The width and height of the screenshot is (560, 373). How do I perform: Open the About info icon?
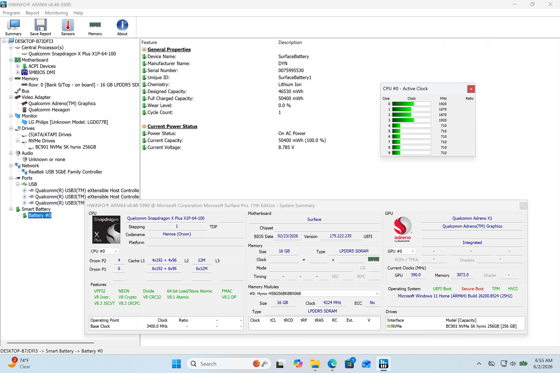pos(122,27)
